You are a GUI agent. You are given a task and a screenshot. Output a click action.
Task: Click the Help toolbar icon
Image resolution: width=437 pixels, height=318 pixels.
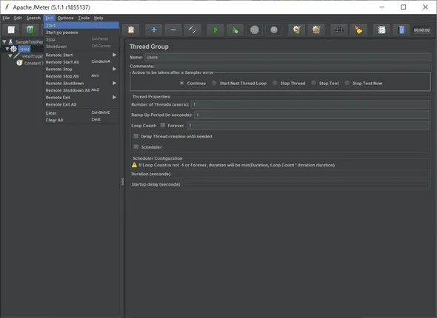pos(401,30)
